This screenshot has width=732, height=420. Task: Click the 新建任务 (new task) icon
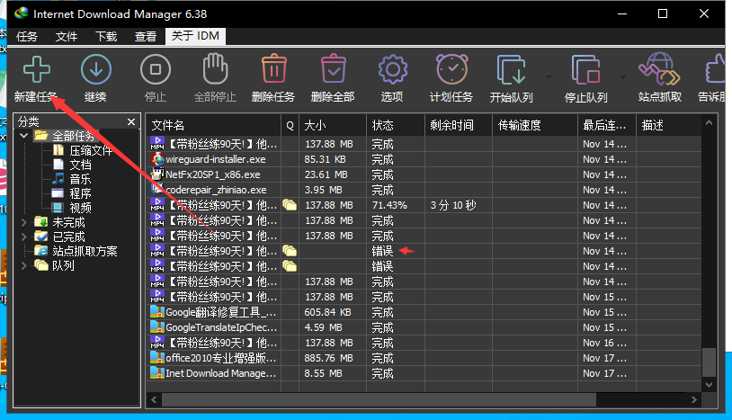point(36,70)
